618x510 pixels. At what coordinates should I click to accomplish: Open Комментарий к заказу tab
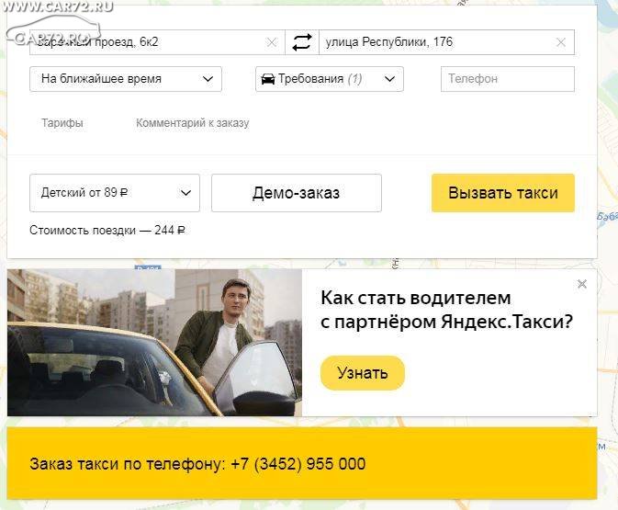[193, 122]
